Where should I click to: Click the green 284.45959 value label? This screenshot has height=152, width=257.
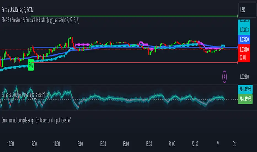245,99
